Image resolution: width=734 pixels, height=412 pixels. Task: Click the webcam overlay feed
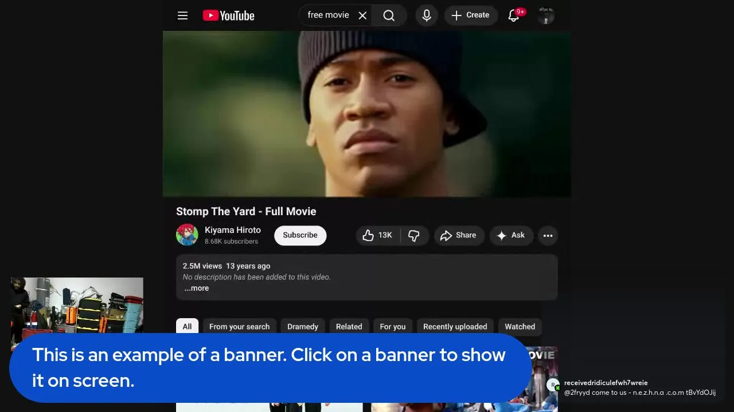point(77,306)
